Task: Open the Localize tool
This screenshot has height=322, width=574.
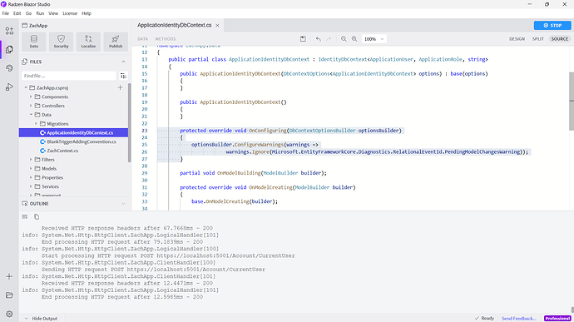Action: pos(88,42)
